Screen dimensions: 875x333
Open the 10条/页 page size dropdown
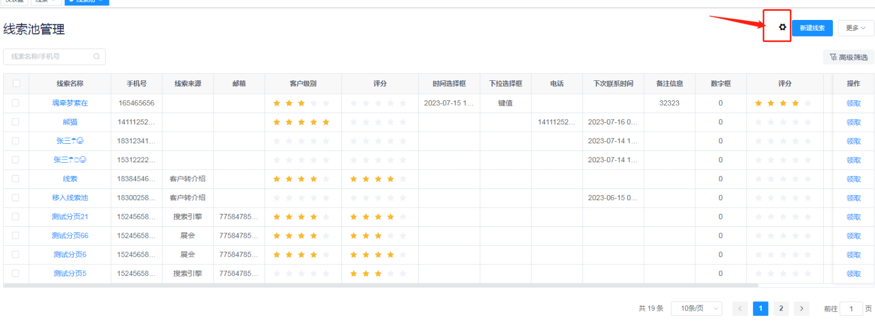click(x=696, y=309)
